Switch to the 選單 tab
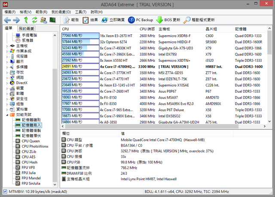275x197 pixels. coord(9,28)
